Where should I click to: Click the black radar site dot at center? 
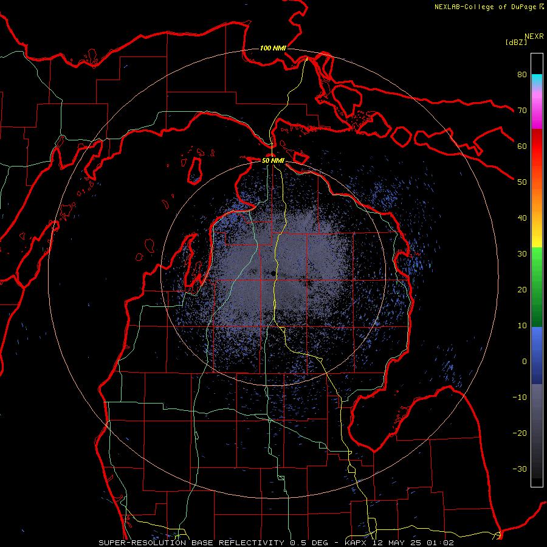pyautogui.click(x=273, y=273)
